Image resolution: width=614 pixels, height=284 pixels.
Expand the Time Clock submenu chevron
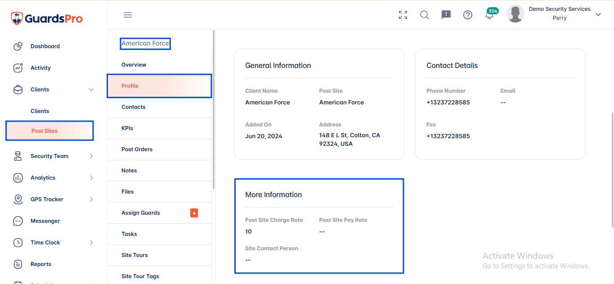coord(91,243)
